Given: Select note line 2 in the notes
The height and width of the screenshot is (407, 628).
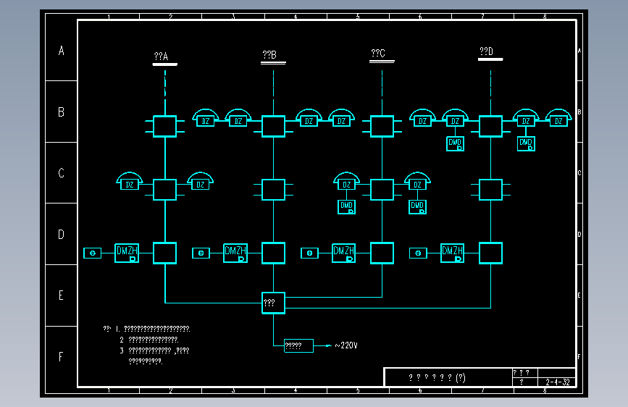Looking at the screenshot, I should click(x=149, y=340).
